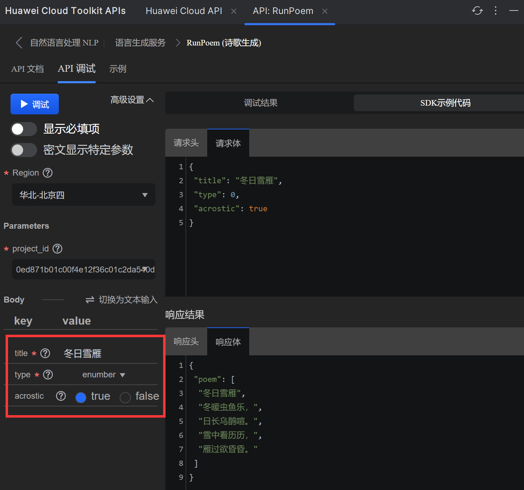This screenshot has width=524, height=490.
Task: Go to 自然语言处理 NLP breadcrumb
Action: (x=64, y=43)
